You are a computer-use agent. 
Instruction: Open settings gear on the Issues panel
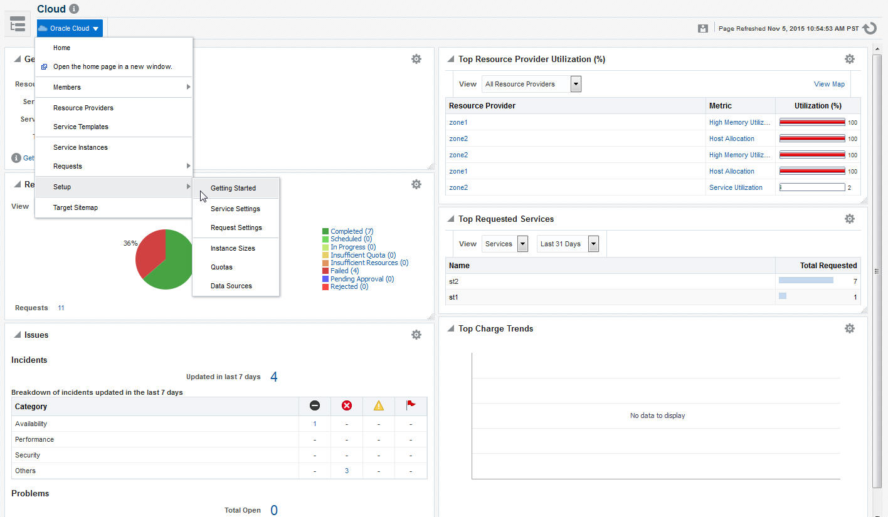[x=416, y=334]
